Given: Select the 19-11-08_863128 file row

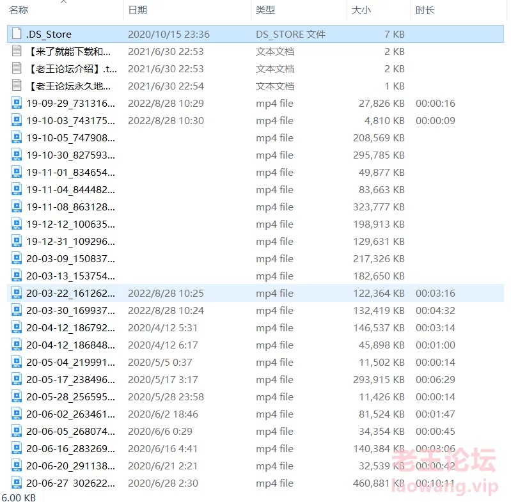Looking at the screenshot, I should click(x=256, y=207).
